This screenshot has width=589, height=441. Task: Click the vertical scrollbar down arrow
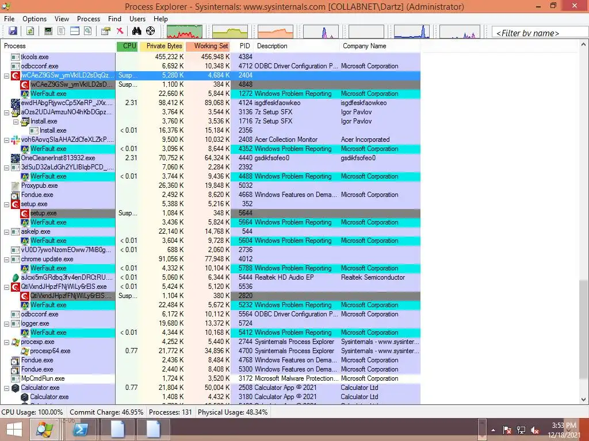pyautogui.click(x=583, y=400)
